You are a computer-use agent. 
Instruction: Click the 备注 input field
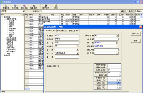click(x=67, y=57)
